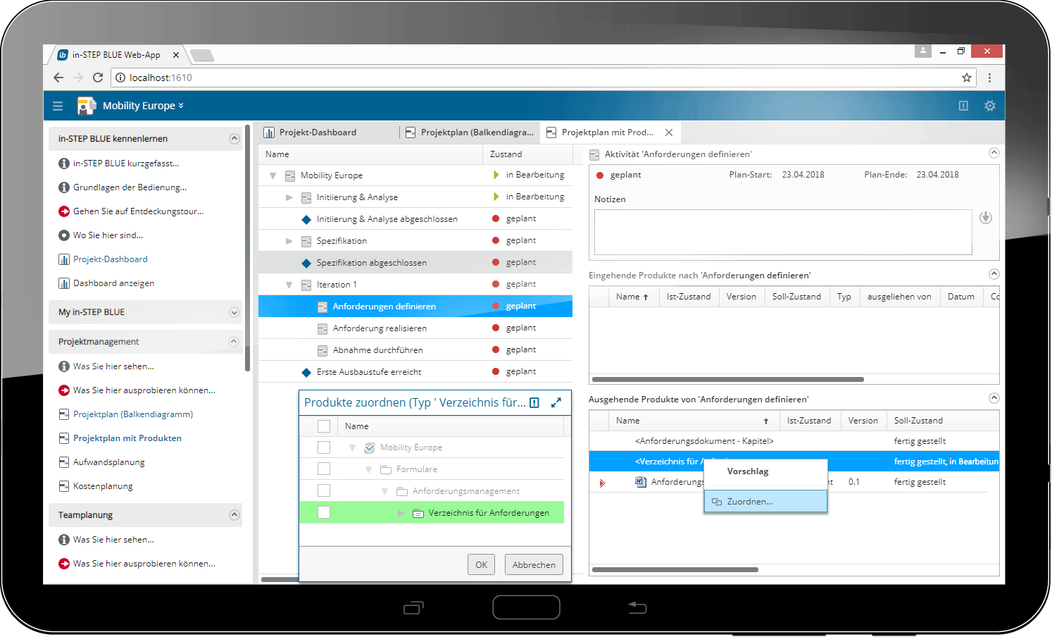Click the Word document icon beside Anforderungsdokument
The width and height of the screenshot is (1052, 637).
(x=639, y=481)
